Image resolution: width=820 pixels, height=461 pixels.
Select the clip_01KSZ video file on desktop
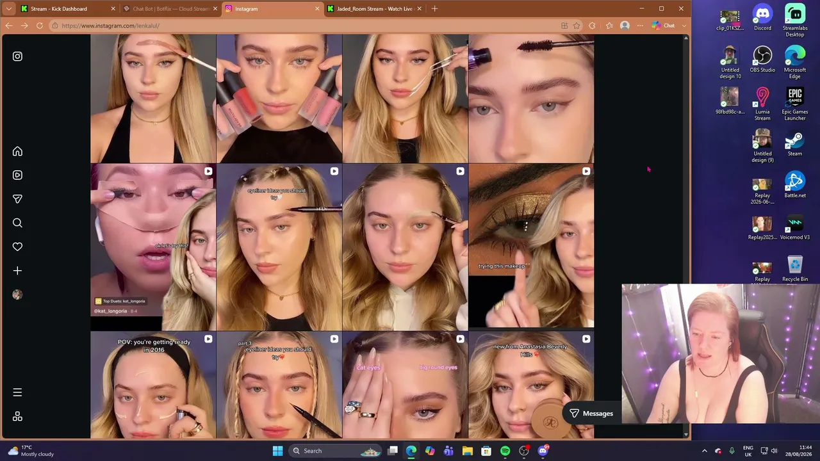[730, 20]
